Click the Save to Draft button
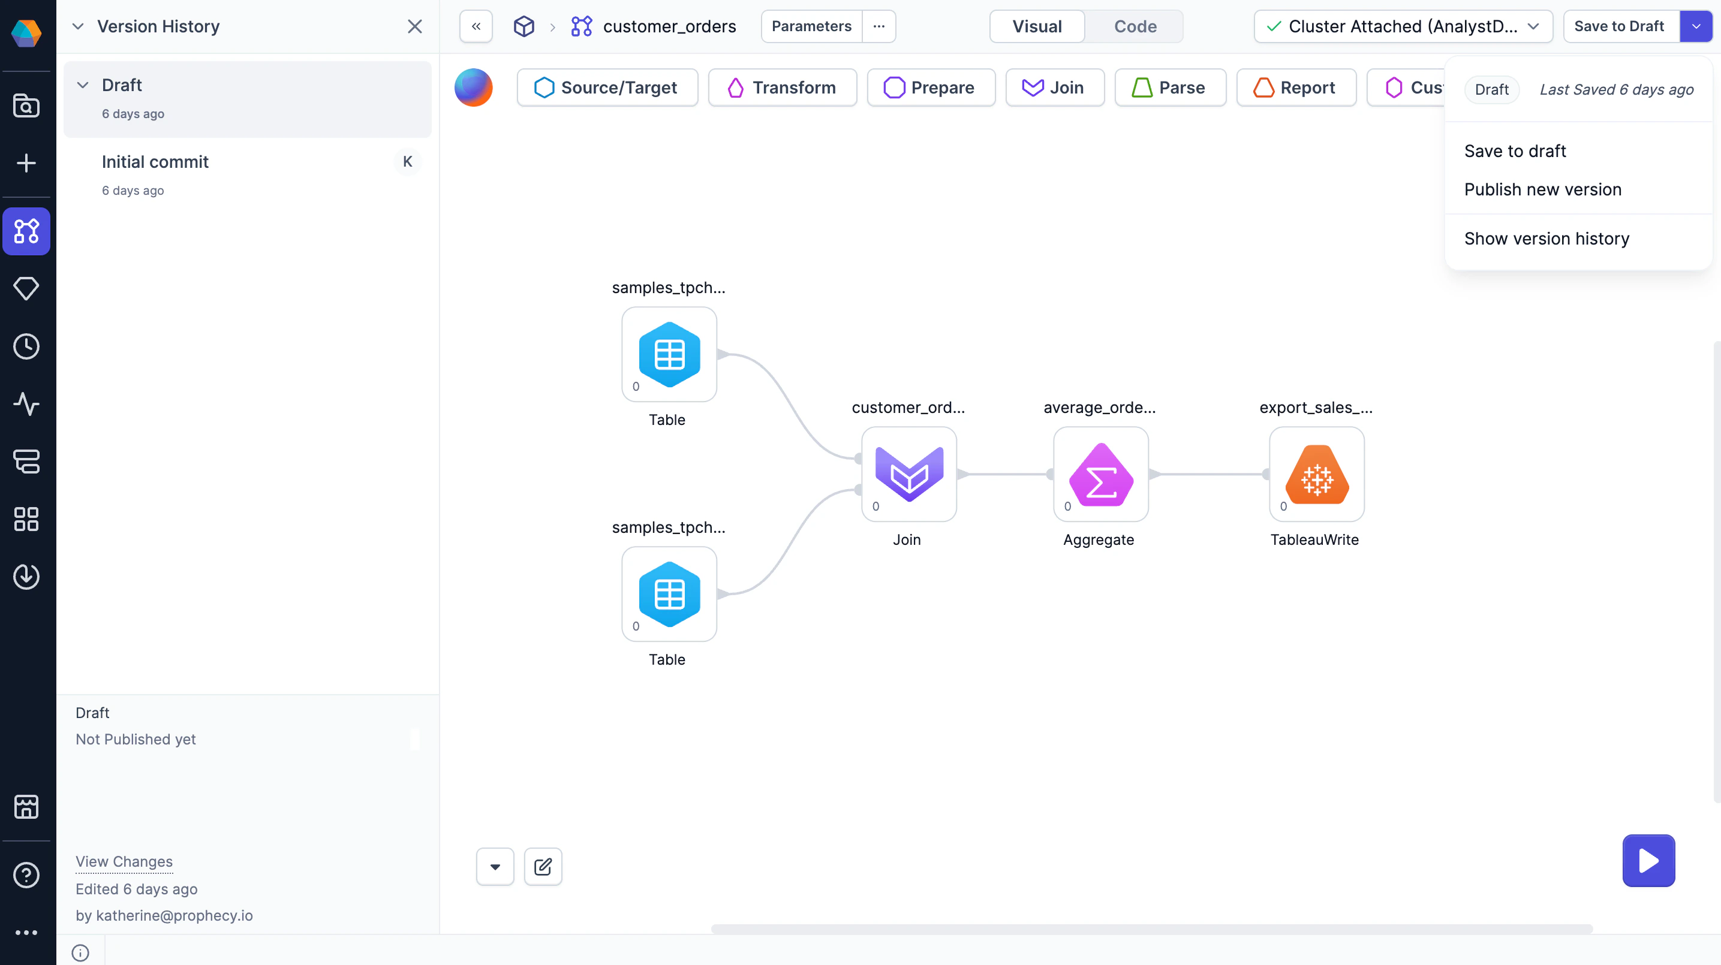1721x965 pixels. pos(1620,27)
